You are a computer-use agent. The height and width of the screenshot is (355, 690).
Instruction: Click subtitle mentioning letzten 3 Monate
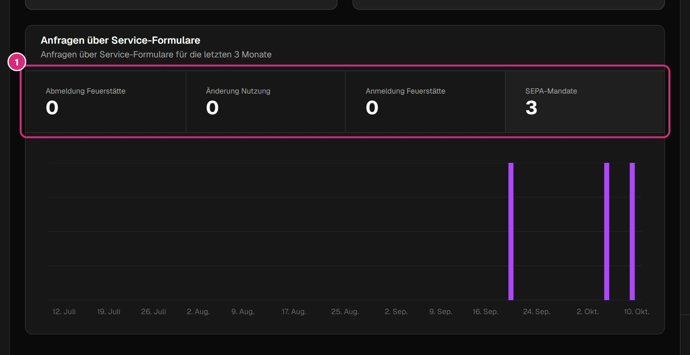click(x=156, y=55)
